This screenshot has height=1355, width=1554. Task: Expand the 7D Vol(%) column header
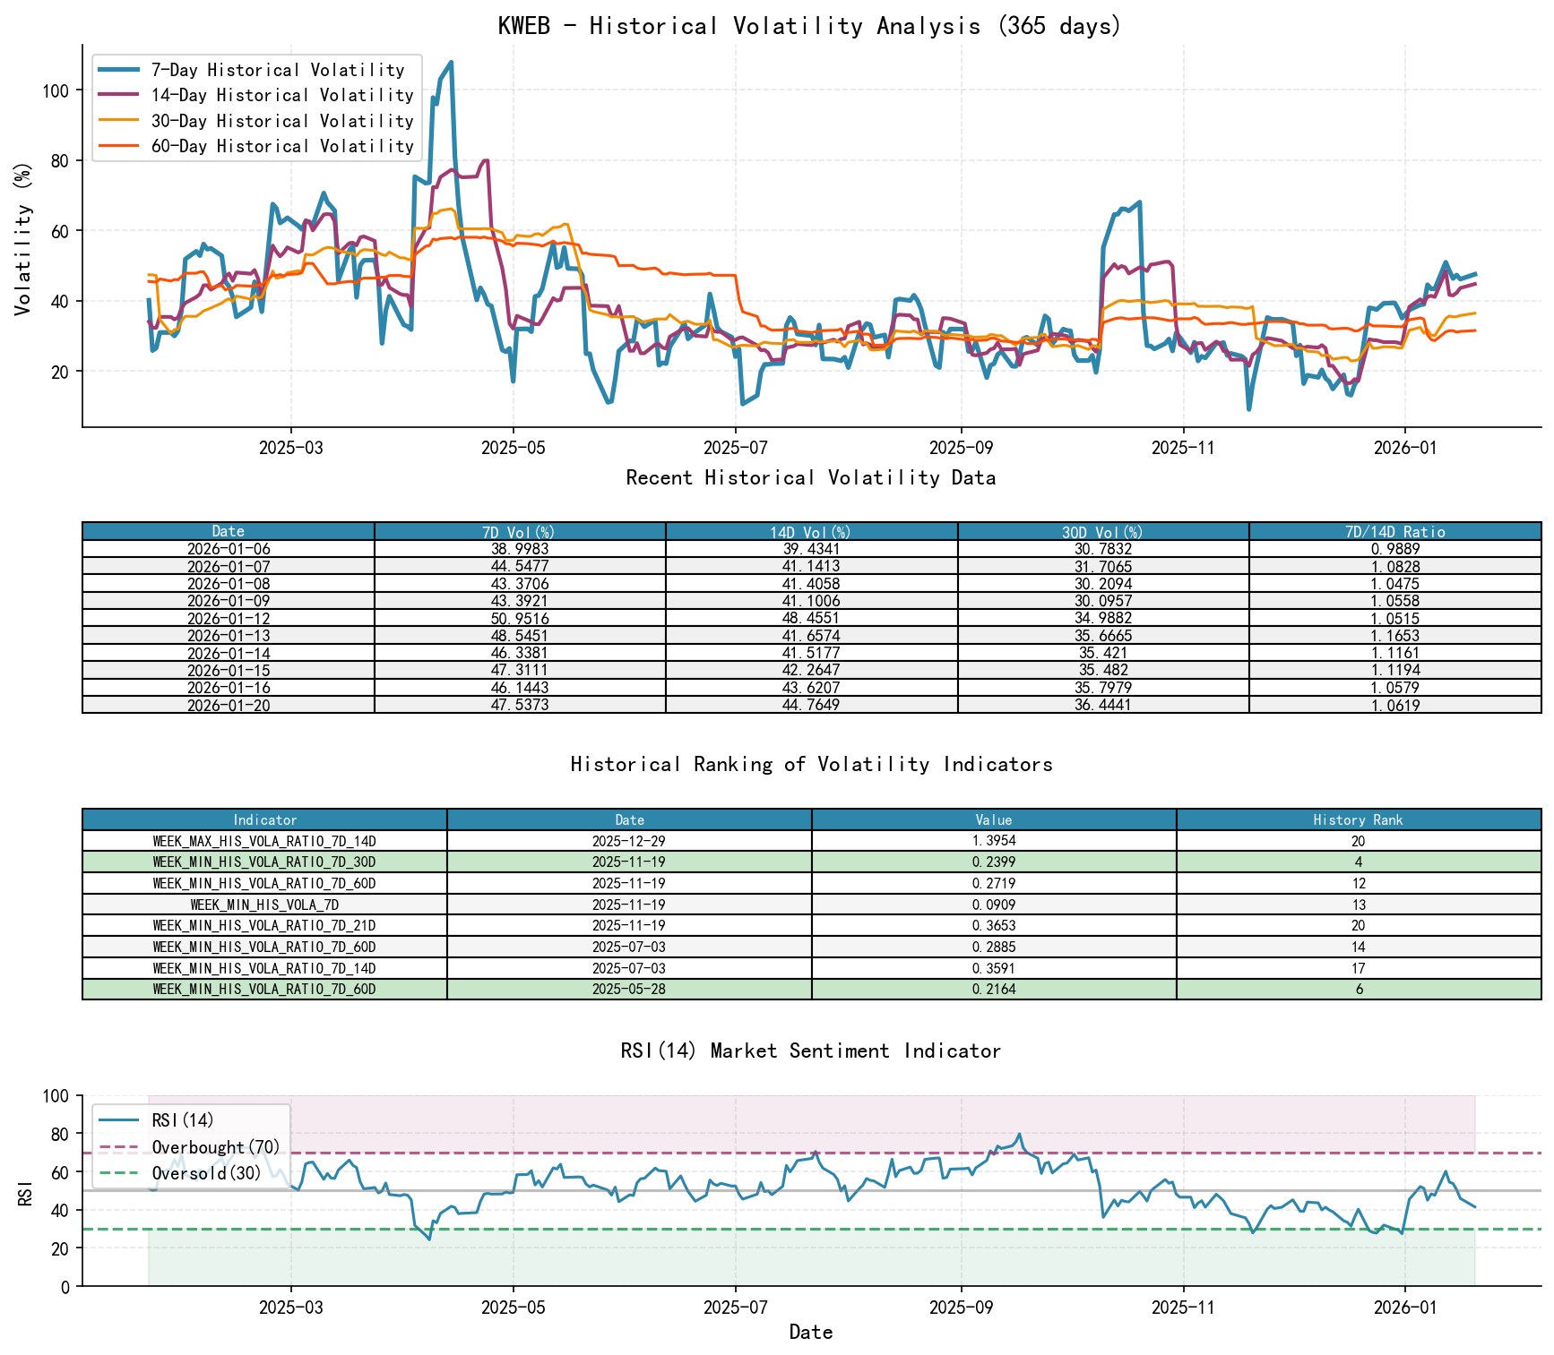(x=520, y=531)
